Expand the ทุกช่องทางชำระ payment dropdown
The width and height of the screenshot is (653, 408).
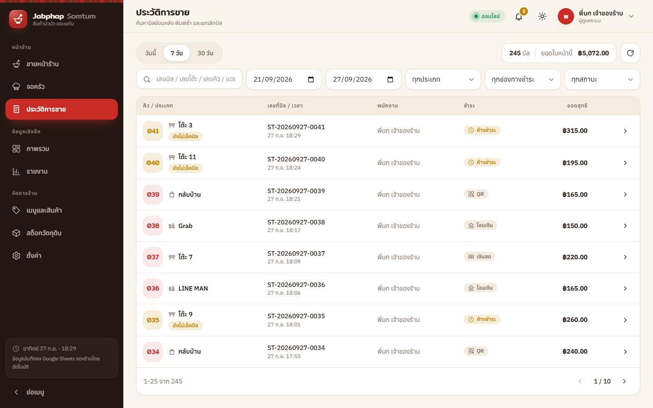tap(523, 79)
